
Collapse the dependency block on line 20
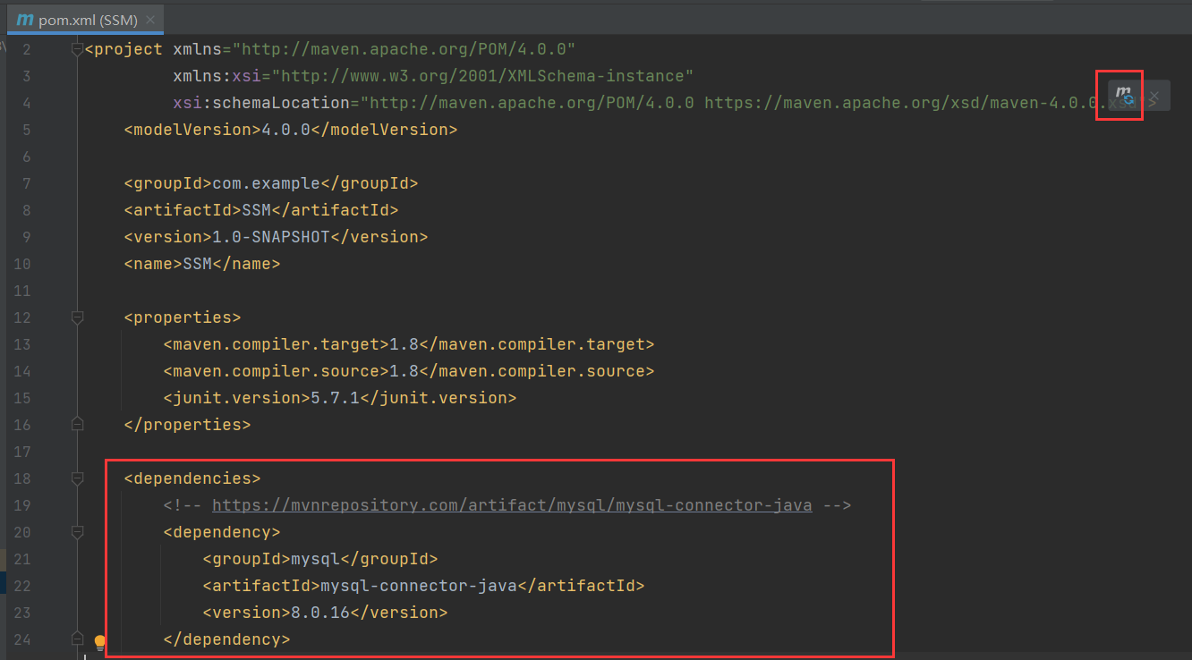pyautogui.click(x=77, y=532)
